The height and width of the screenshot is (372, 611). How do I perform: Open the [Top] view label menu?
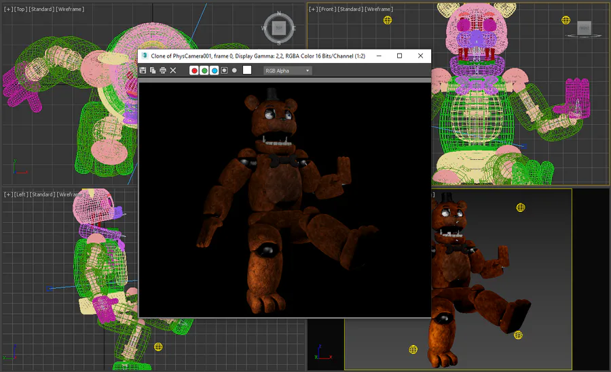20,9
